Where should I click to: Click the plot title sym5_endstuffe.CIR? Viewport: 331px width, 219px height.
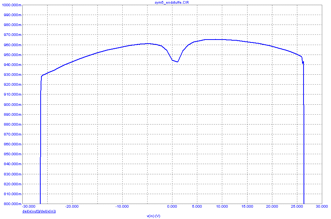(172, 3)
